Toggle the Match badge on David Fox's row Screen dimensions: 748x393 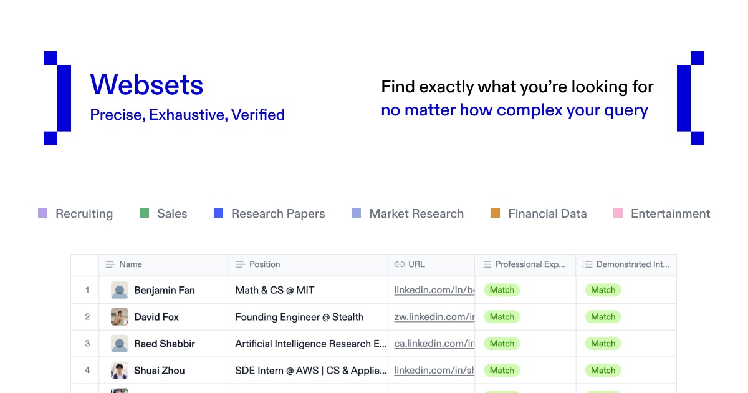pyautogui.click(x=502, y=316)
